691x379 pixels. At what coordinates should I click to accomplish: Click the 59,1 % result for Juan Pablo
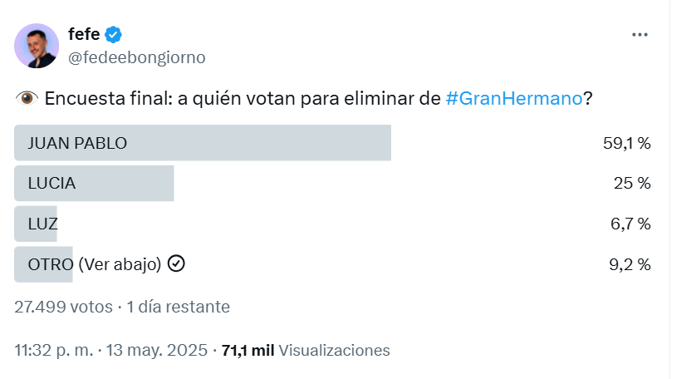(x=627, y=143)
